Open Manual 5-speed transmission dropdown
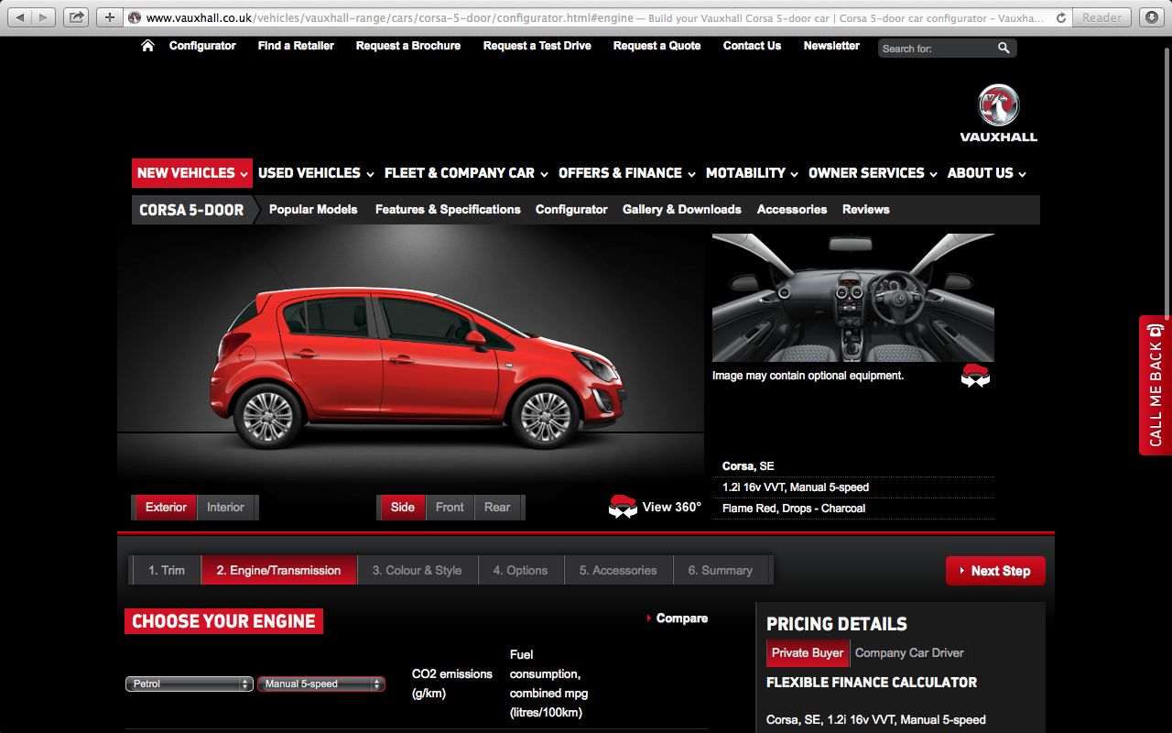 (320, 684)
